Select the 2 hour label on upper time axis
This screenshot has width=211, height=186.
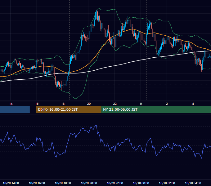167,104
